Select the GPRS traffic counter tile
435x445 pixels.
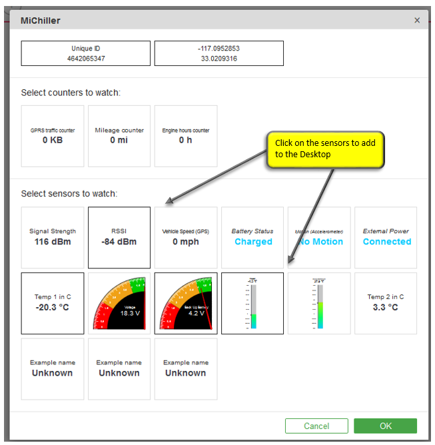coord(53,136)
